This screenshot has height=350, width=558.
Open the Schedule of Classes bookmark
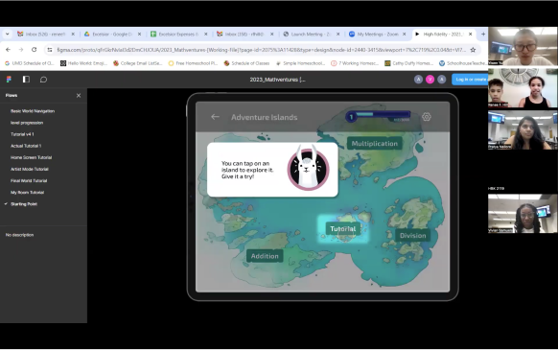click(x=246, y=63)
